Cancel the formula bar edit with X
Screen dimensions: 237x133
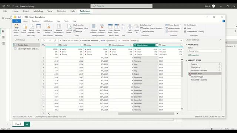pyautogui.click(x=44, y=40)
